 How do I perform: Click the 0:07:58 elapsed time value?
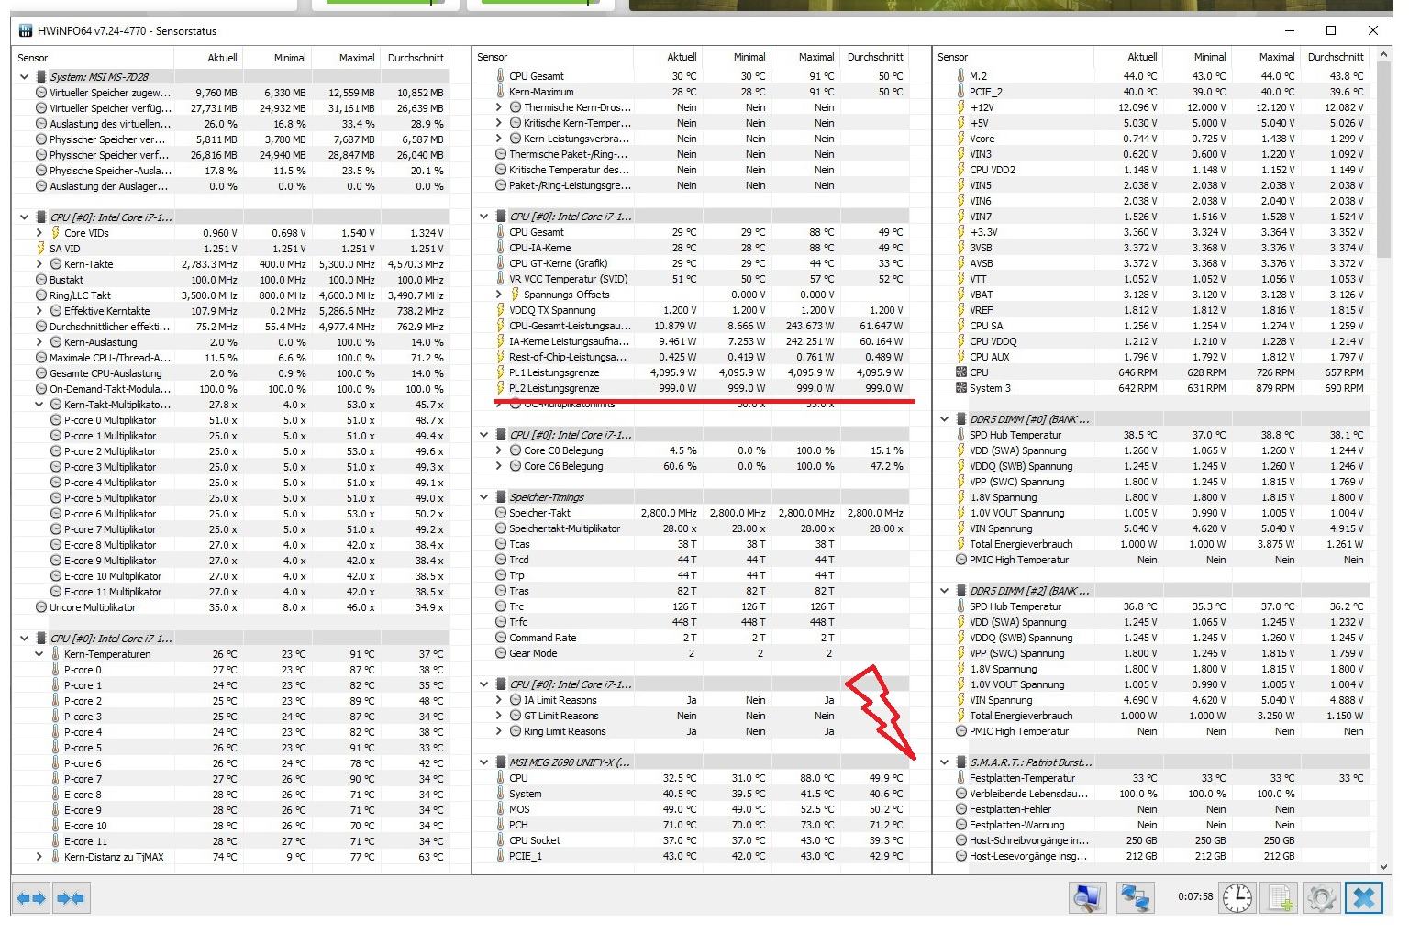1195,897
